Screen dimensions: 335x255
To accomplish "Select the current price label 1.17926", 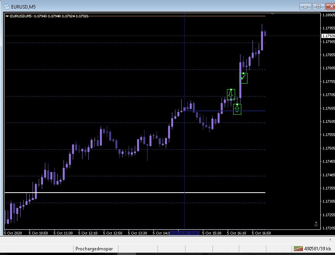I will (x=328, y=36).
